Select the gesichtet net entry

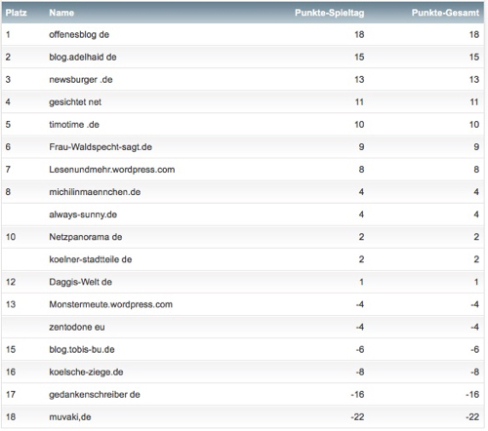(x=75, y=102)
